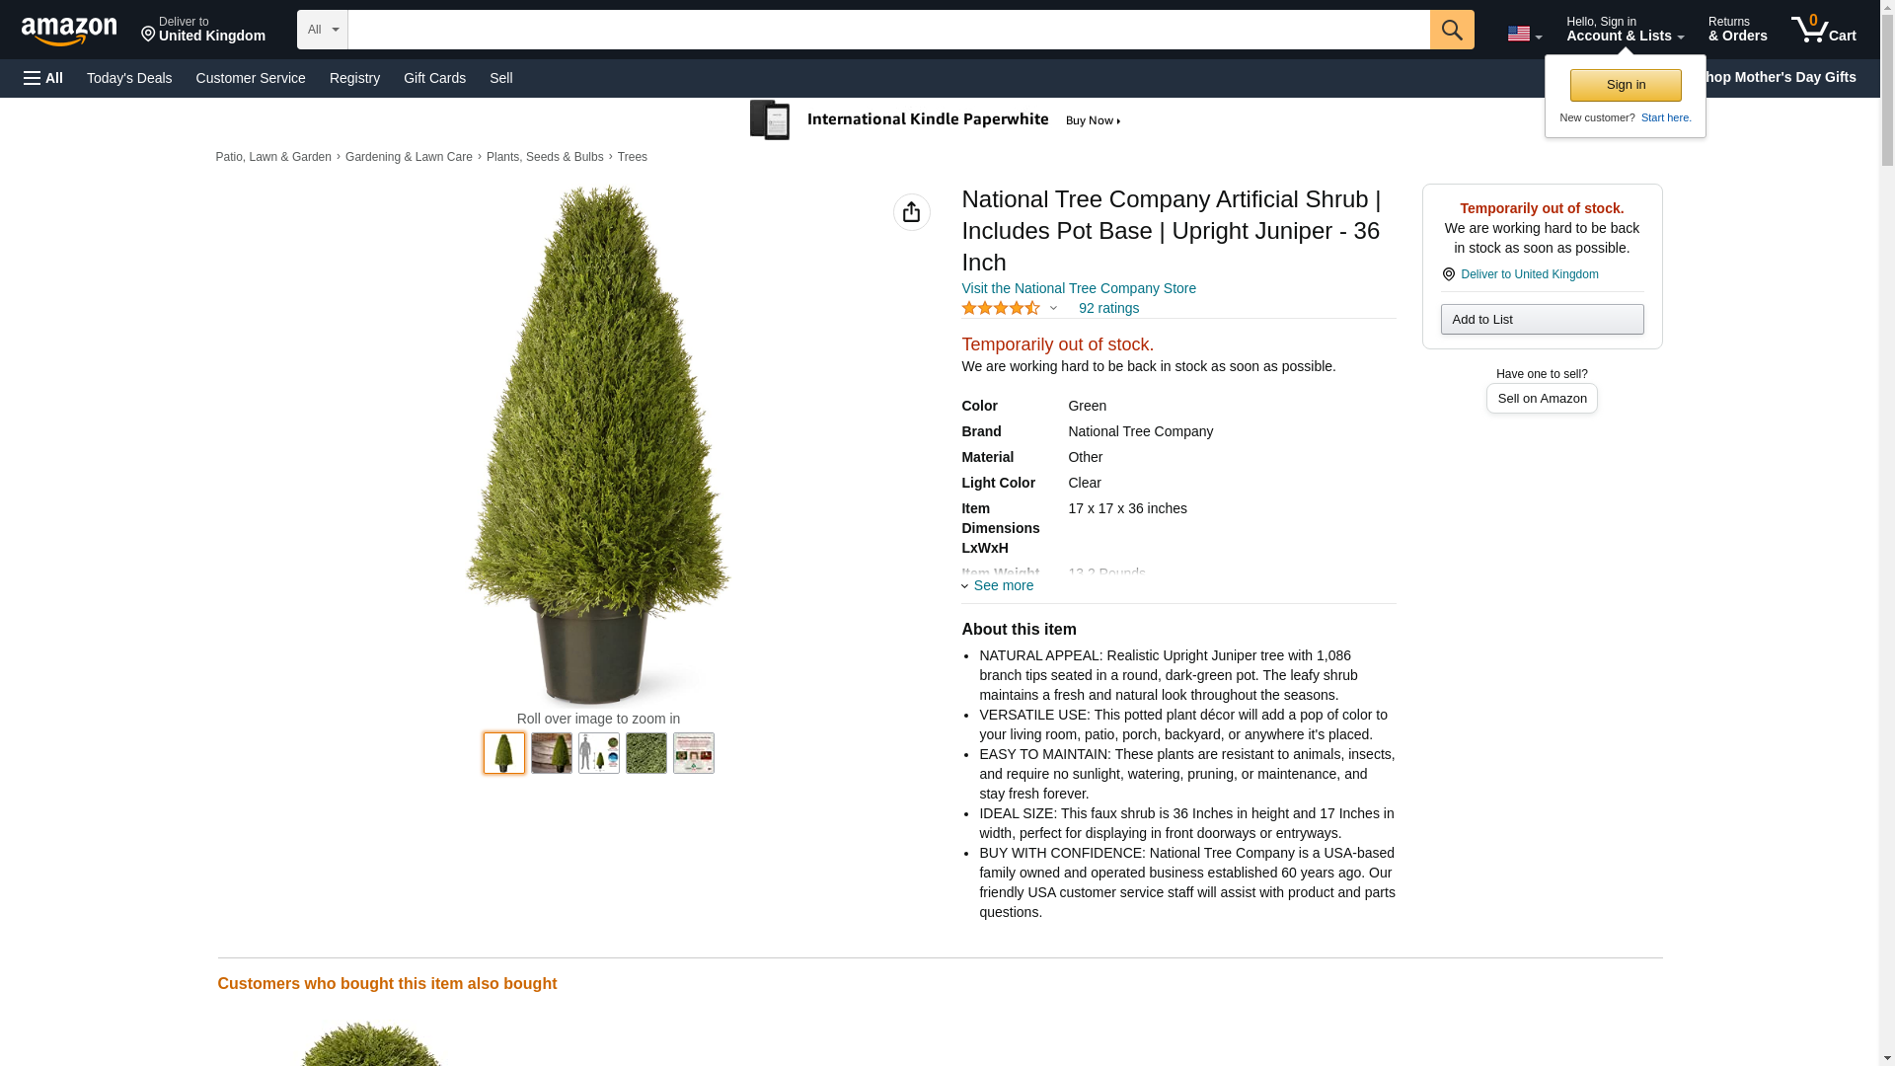Click the 92 ratings link
The height and width of the screenshot is (1066, 1895).
tap(1108, 308)
